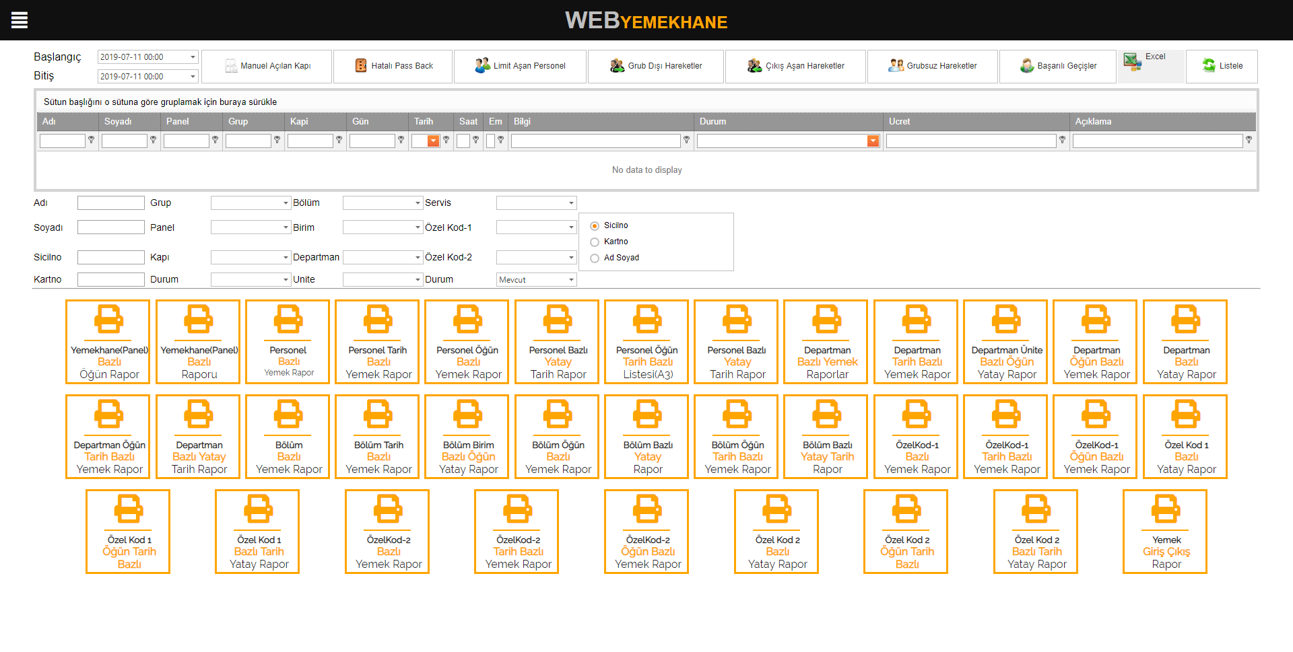The height and width of the screenshot is (652, 1293).
Task: Click Yemekhane(Panel) Bazlı Öğün Rapor printer icon
Action: click(108, 319)
